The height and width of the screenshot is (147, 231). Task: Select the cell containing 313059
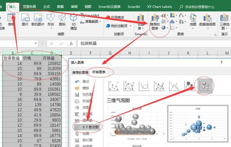pyautogui.click(x=52, y=68)
